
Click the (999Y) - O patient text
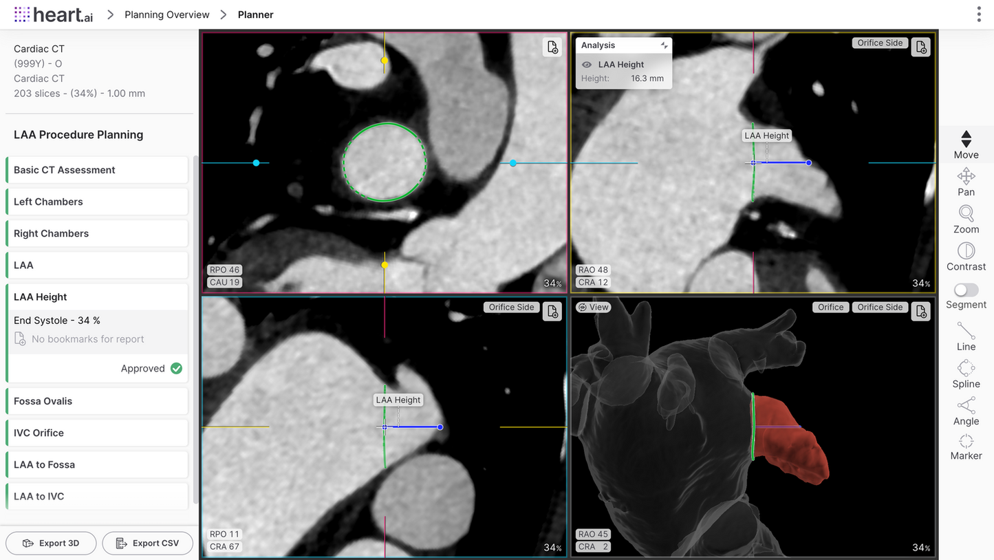tap(38, 63)
